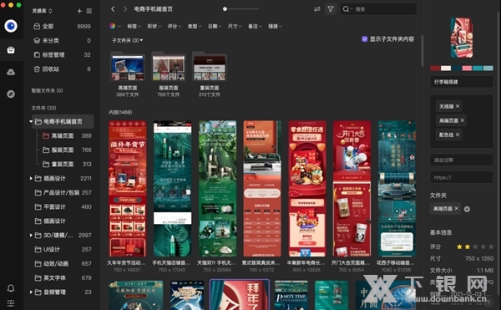
Task: Click the plus icon to add a folder
Action: (79, 11)
